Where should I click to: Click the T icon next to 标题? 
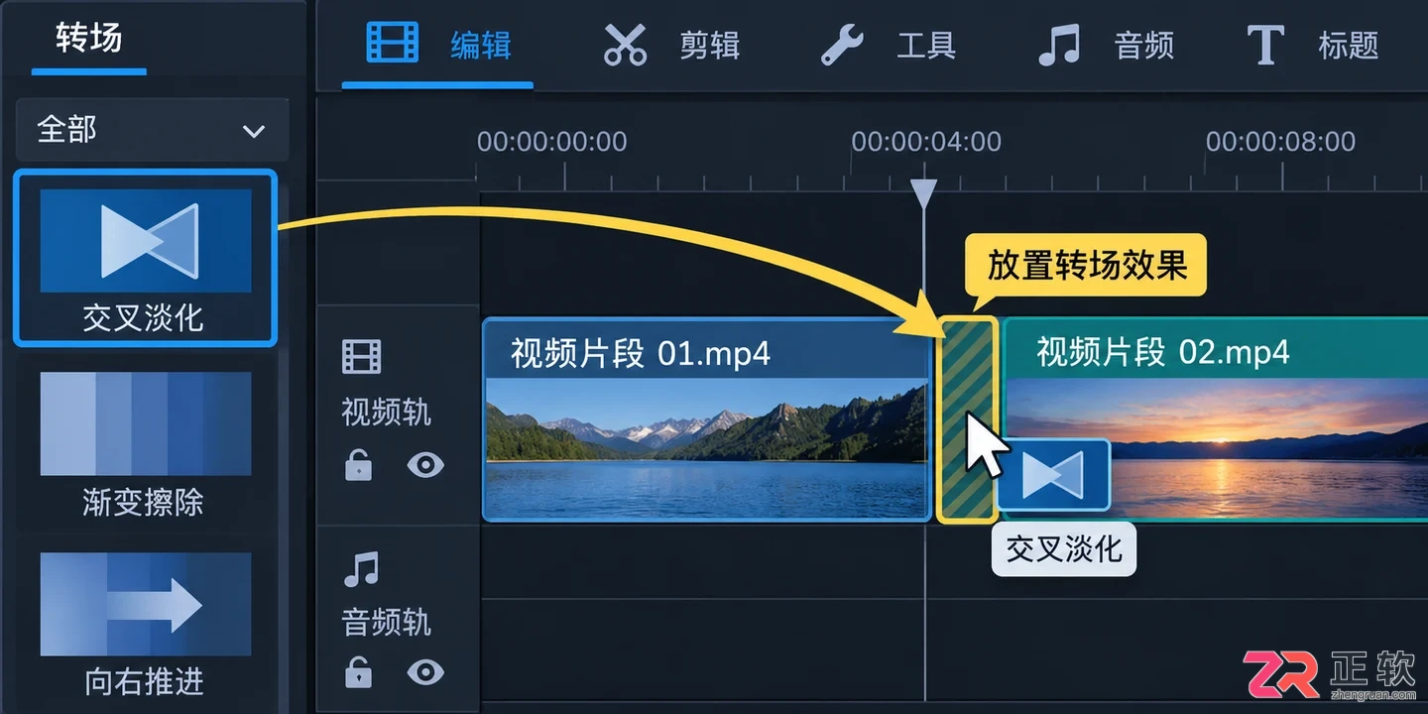click(x=1264, y=46)
